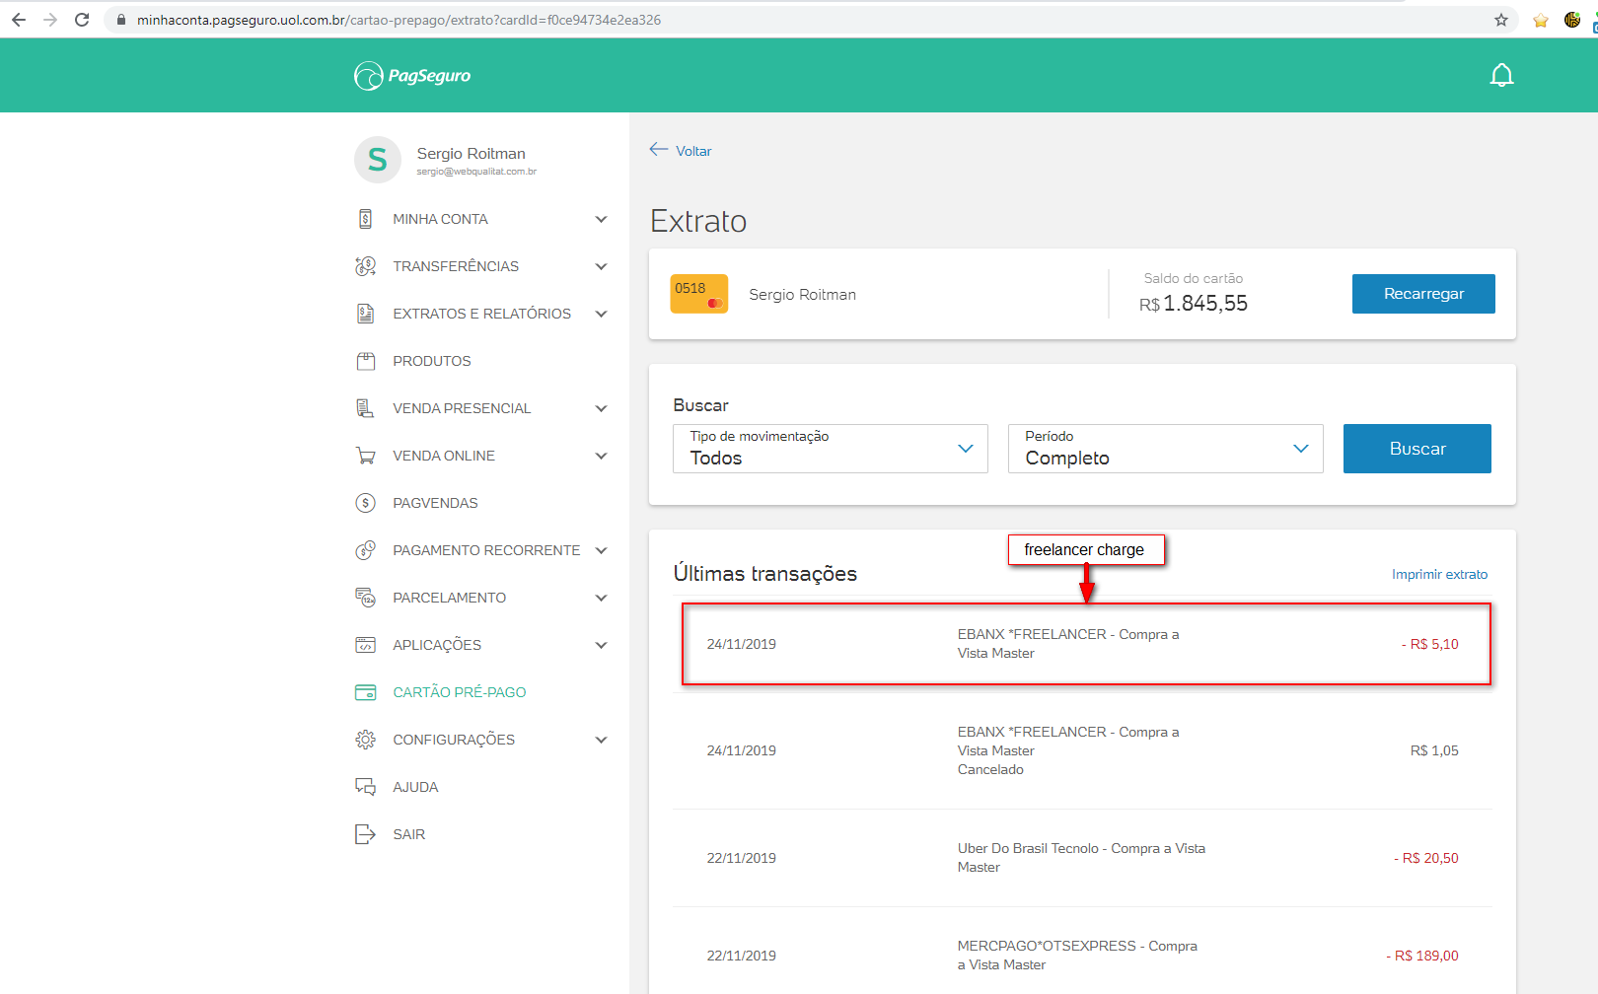
Task: Click the Ajuda chat icon
Action: tap(366, 787)
